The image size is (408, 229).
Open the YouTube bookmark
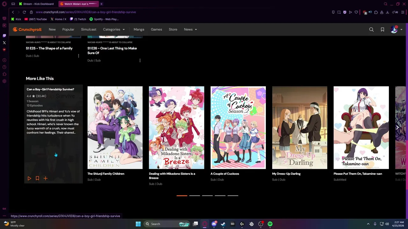pyautogui.click(x=36, y=19)
